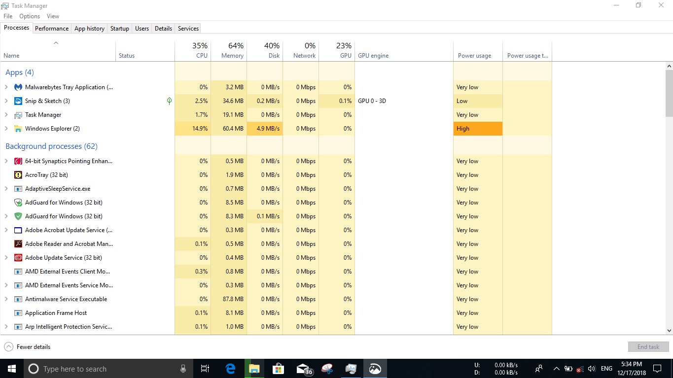Click the Synaptics Pointing Enhancements red icon
The width and height of the screenshot is (673, 378).
pyautogui.click(x=18, y=161)
